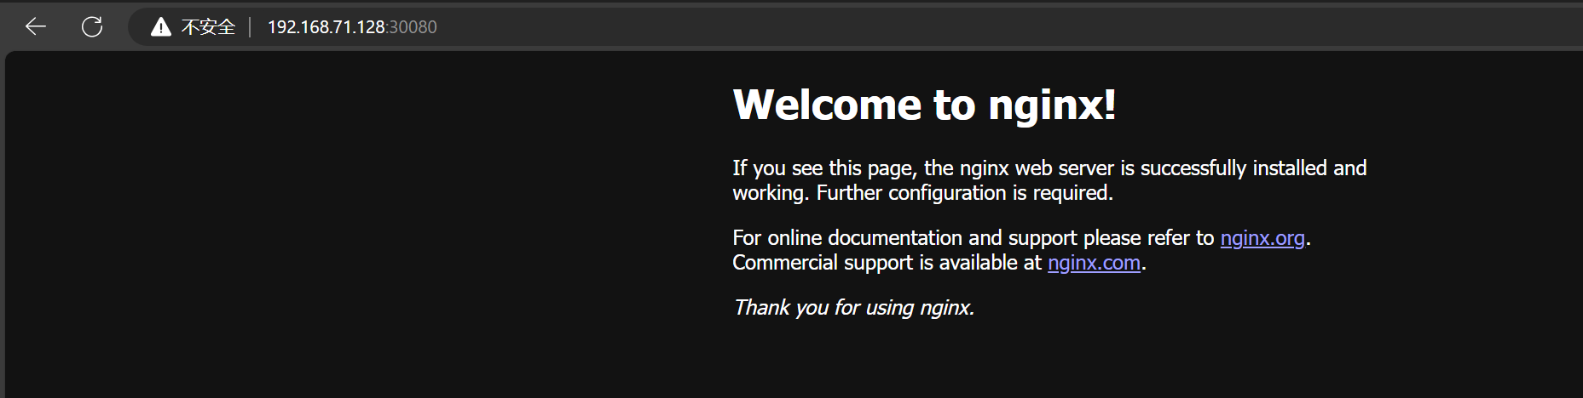Viewport: 1583px width, 398px height.
Task: Go back using the back arrow
Action: coord(36,27)
